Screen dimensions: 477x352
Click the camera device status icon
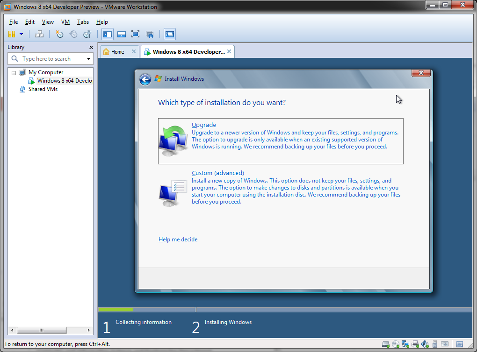445,344
